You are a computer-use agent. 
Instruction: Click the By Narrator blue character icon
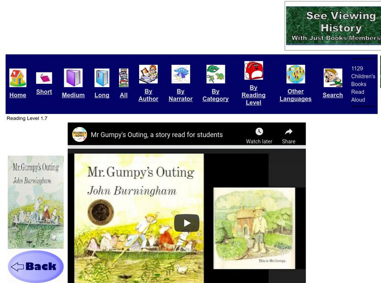click(x=180, y=74)
